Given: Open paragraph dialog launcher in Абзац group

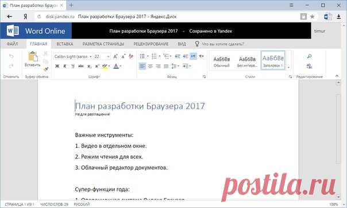Looking at the screenshot, I should (x=204, y=77).
